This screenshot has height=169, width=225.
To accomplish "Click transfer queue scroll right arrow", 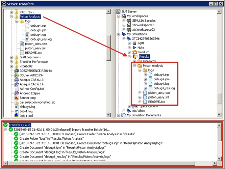I will (x=215, y=163).
